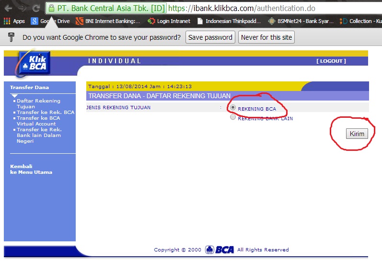Click the password key icon
The width and height of the screenshot is (382, 272).
(x=11, y=37)
